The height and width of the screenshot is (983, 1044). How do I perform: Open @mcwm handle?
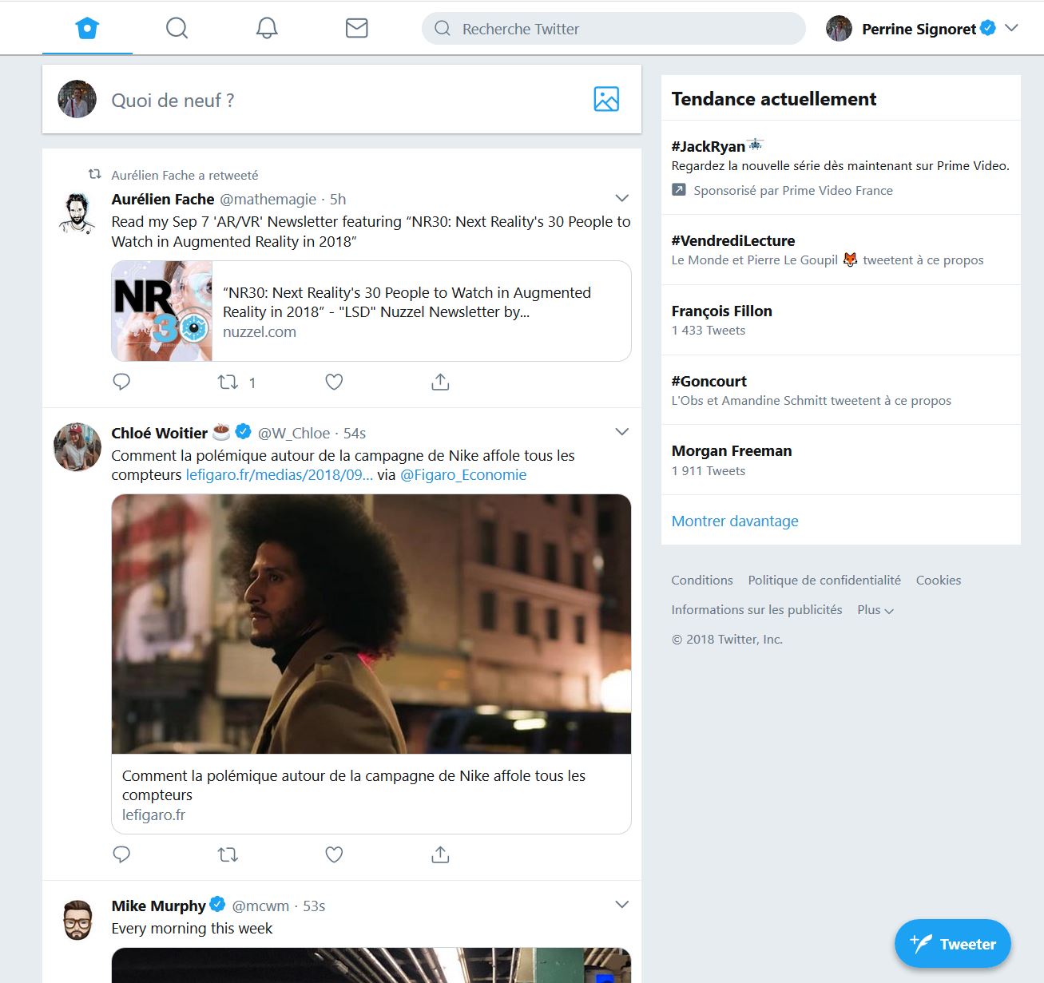[260, 906]
